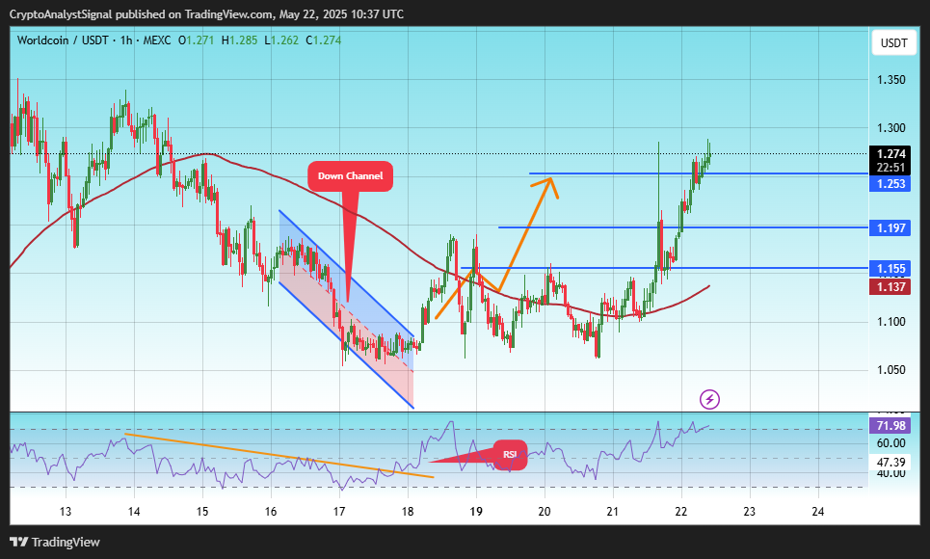The width and height of the screenshot is (930, 559).
Task: Click date 19 on the time axis
Action: point(476,512)
